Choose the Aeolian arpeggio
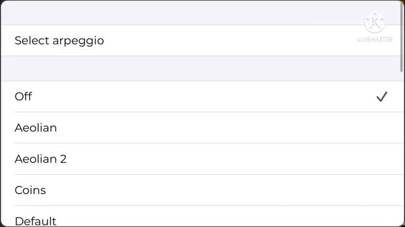This screenshot has width=405, height=227. 202,127
